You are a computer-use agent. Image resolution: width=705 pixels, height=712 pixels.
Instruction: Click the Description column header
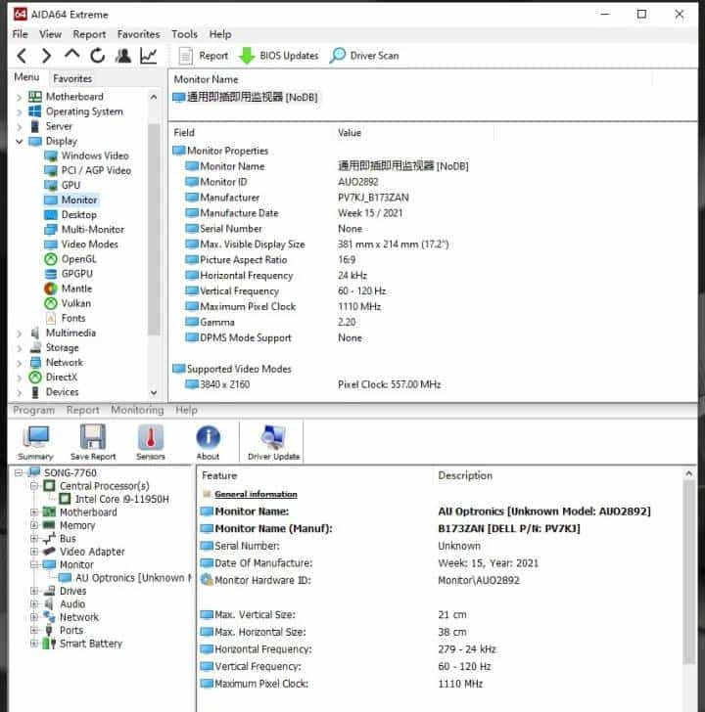coord(465,475)
